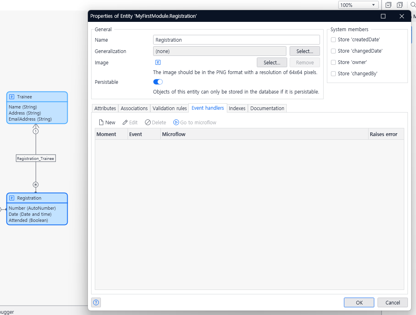Image resolution: width=416 pixels, height=315 pixels.
Task: Click the Event column header
Action: 144,134
